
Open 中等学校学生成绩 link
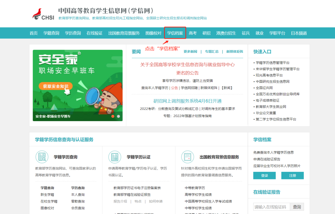click(x=198, y=208)
